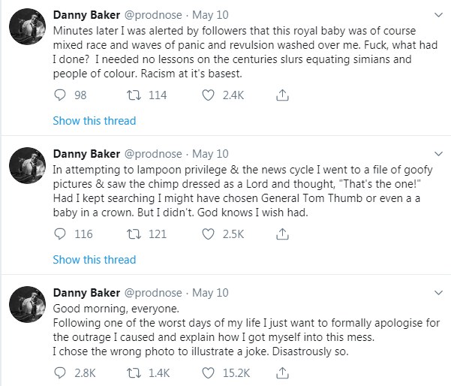Viewport: 451px width, 386px height.
Task: Retweet the tweet with 1.4K retweets
Action: tap(134, 373)
